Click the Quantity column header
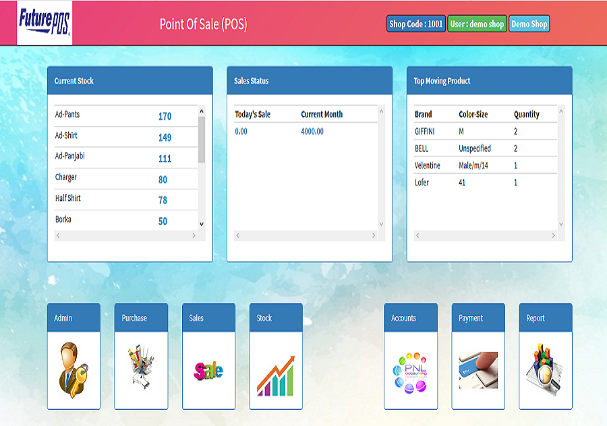607x426 pixels. (x=526, y=115)
